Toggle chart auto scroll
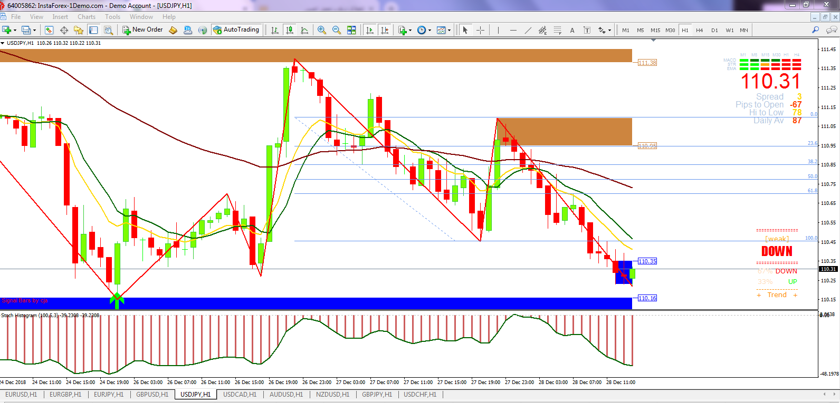The image size is (840, 403). 370,30
